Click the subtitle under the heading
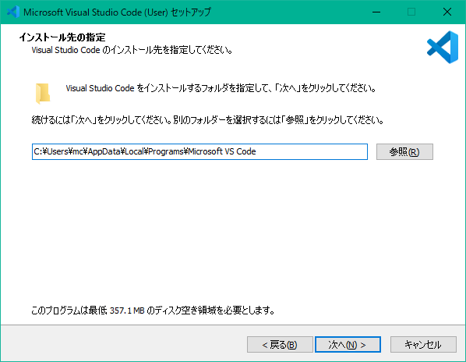466x362 pixels. [x=132, y=50]
